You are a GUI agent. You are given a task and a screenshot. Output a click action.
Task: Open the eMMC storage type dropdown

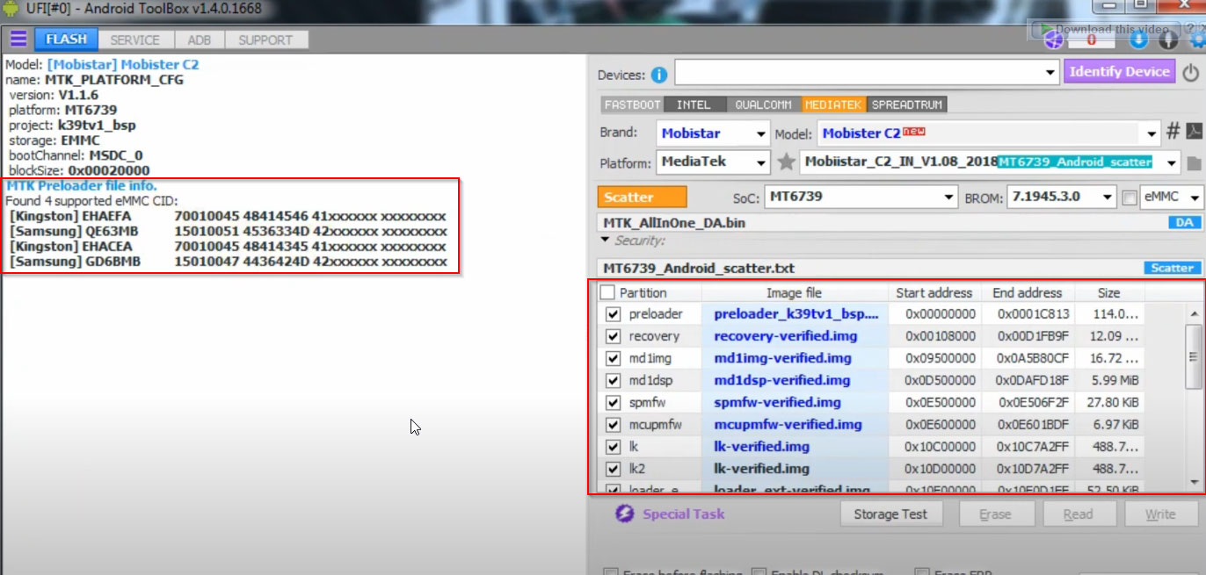click(x=1173, y=198)
